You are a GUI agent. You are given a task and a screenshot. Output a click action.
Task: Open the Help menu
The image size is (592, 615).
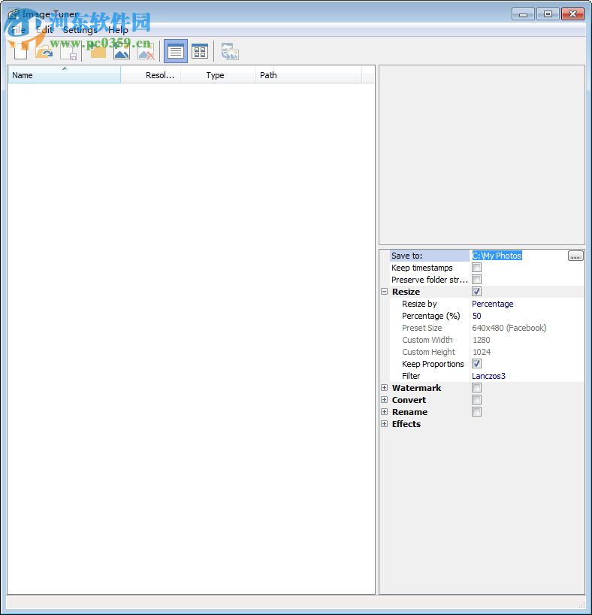pyautogui.click(x=118, y=30)
